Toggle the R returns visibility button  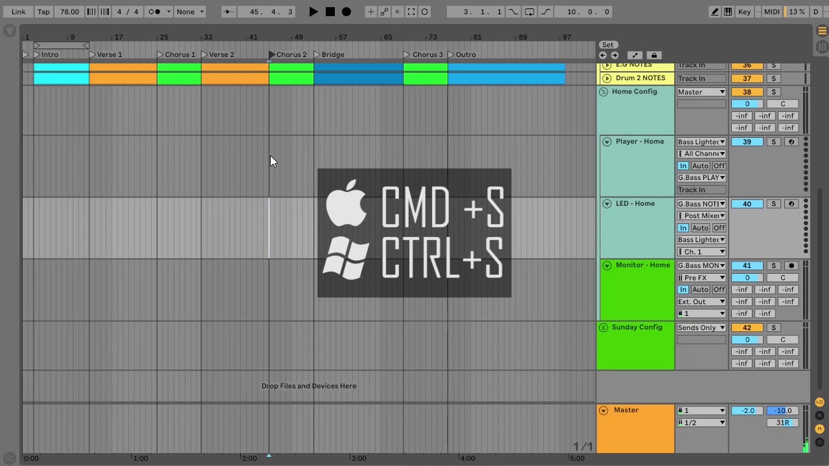[819, 416]
